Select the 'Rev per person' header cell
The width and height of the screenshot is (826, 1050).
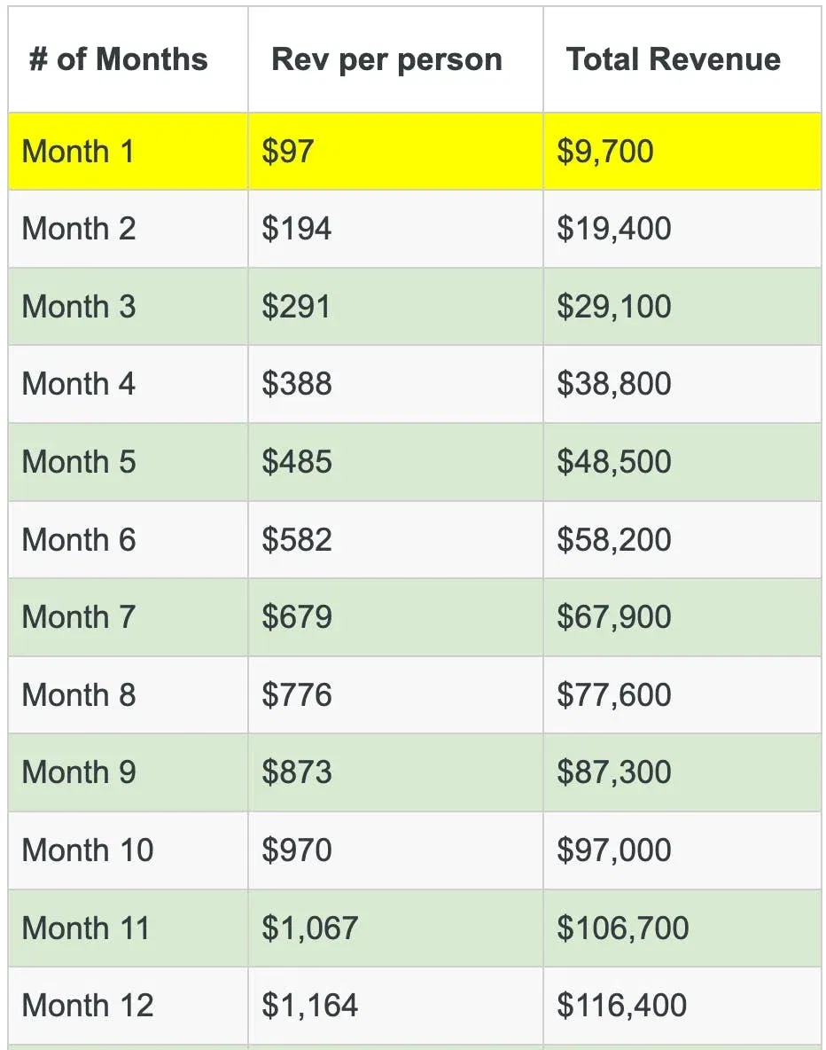coord(395,59)
